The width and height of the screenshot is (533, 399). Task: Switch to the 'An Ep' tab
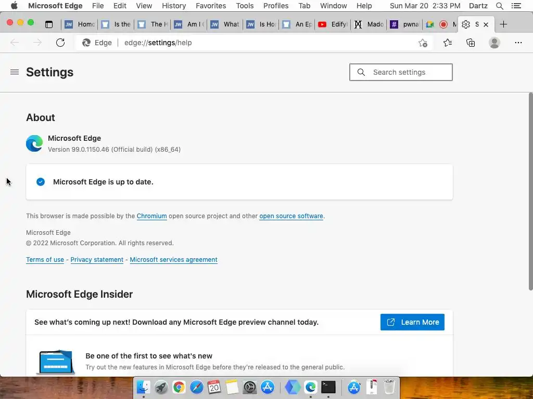297,24
